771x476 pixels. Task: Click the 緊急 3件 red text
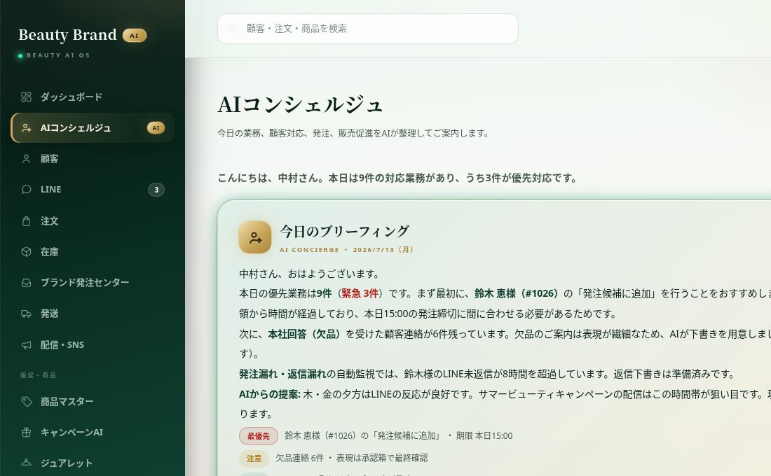tap(360, 294)
